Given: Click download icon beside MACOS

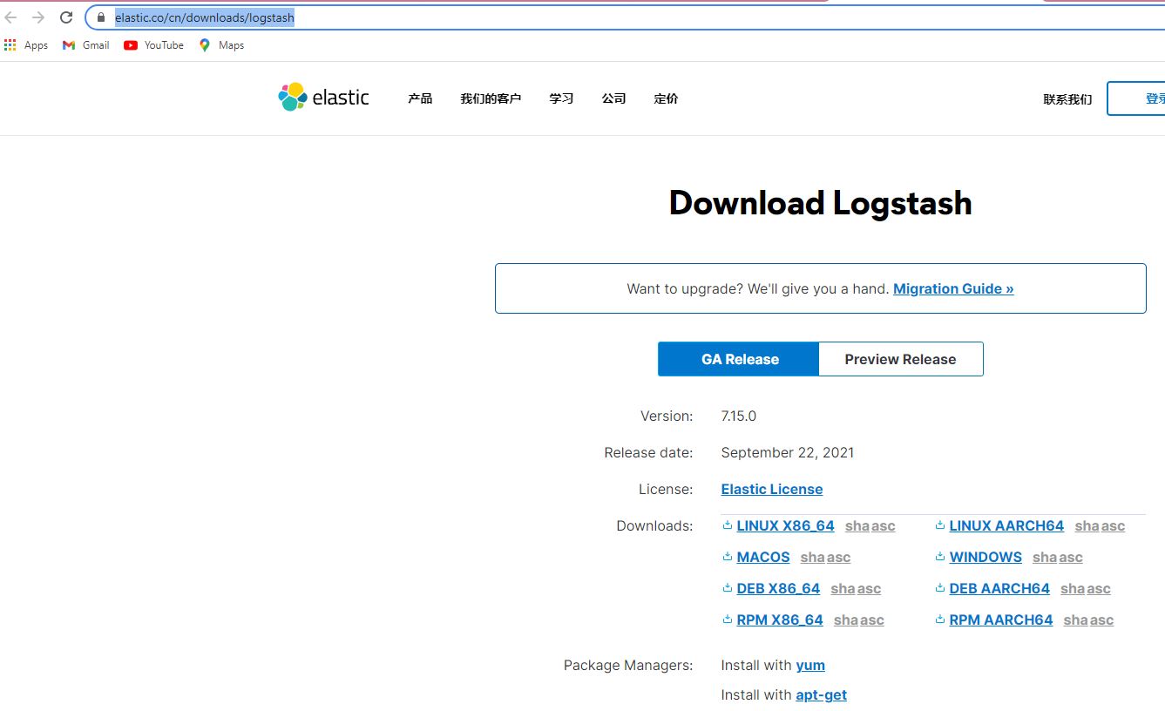Looking at the screenshot, I should 728,557.
